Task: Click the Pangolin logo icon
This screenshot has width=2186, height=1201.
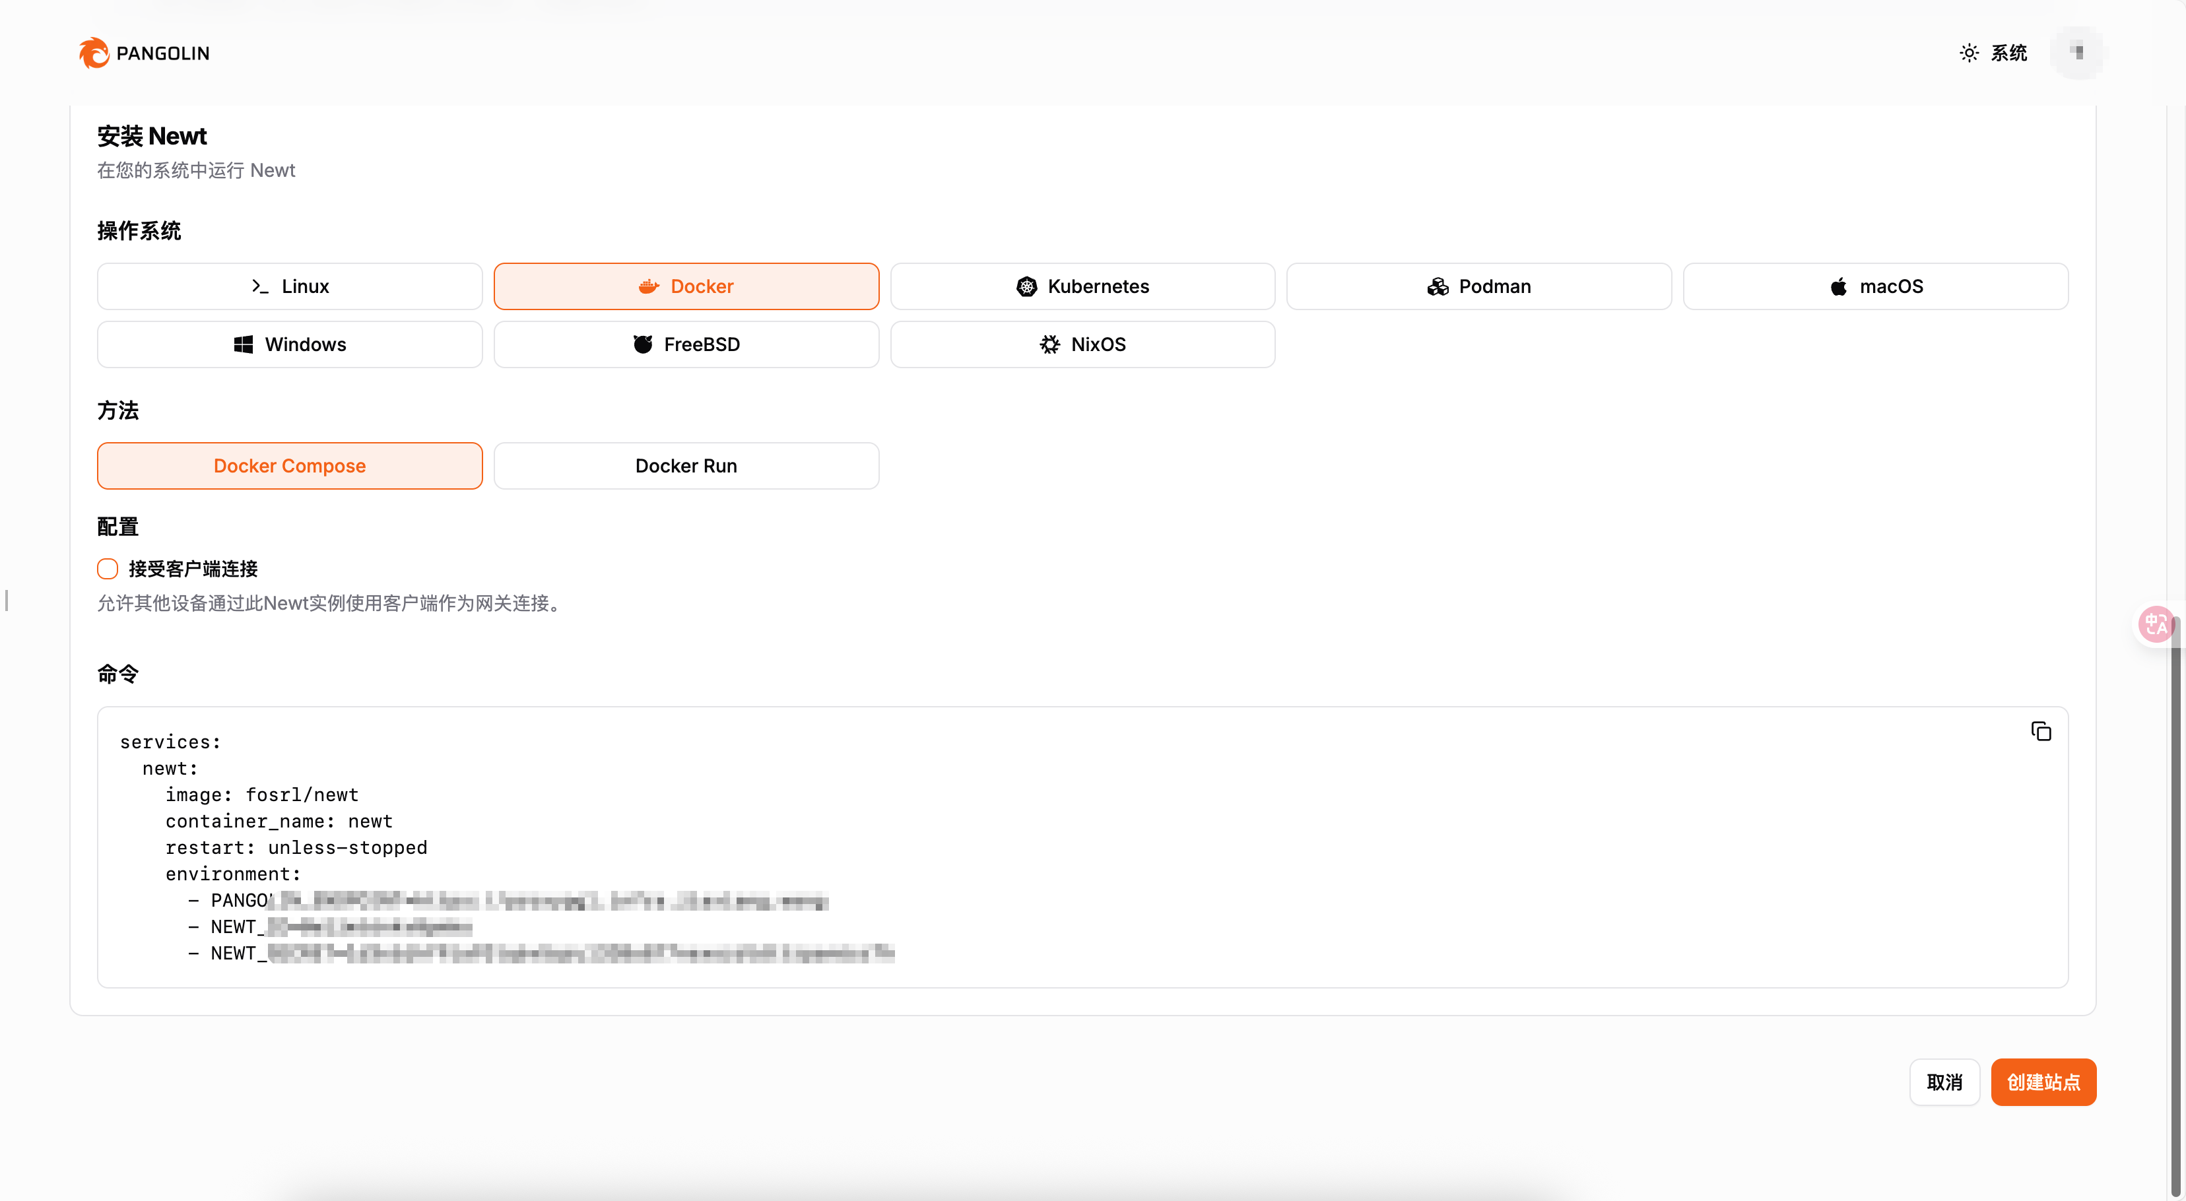Action: [x=93, y=53]
